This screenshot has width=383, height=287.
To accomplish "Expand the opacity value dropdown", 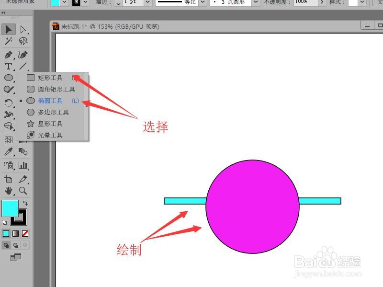I will (x=321, y=2).
